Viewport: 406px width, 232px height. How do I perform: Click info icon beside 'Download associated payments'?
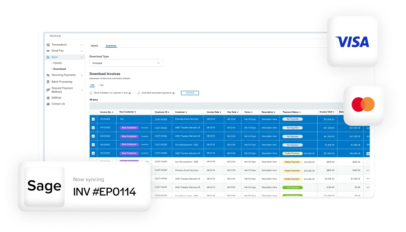click(x=173, y=93)
